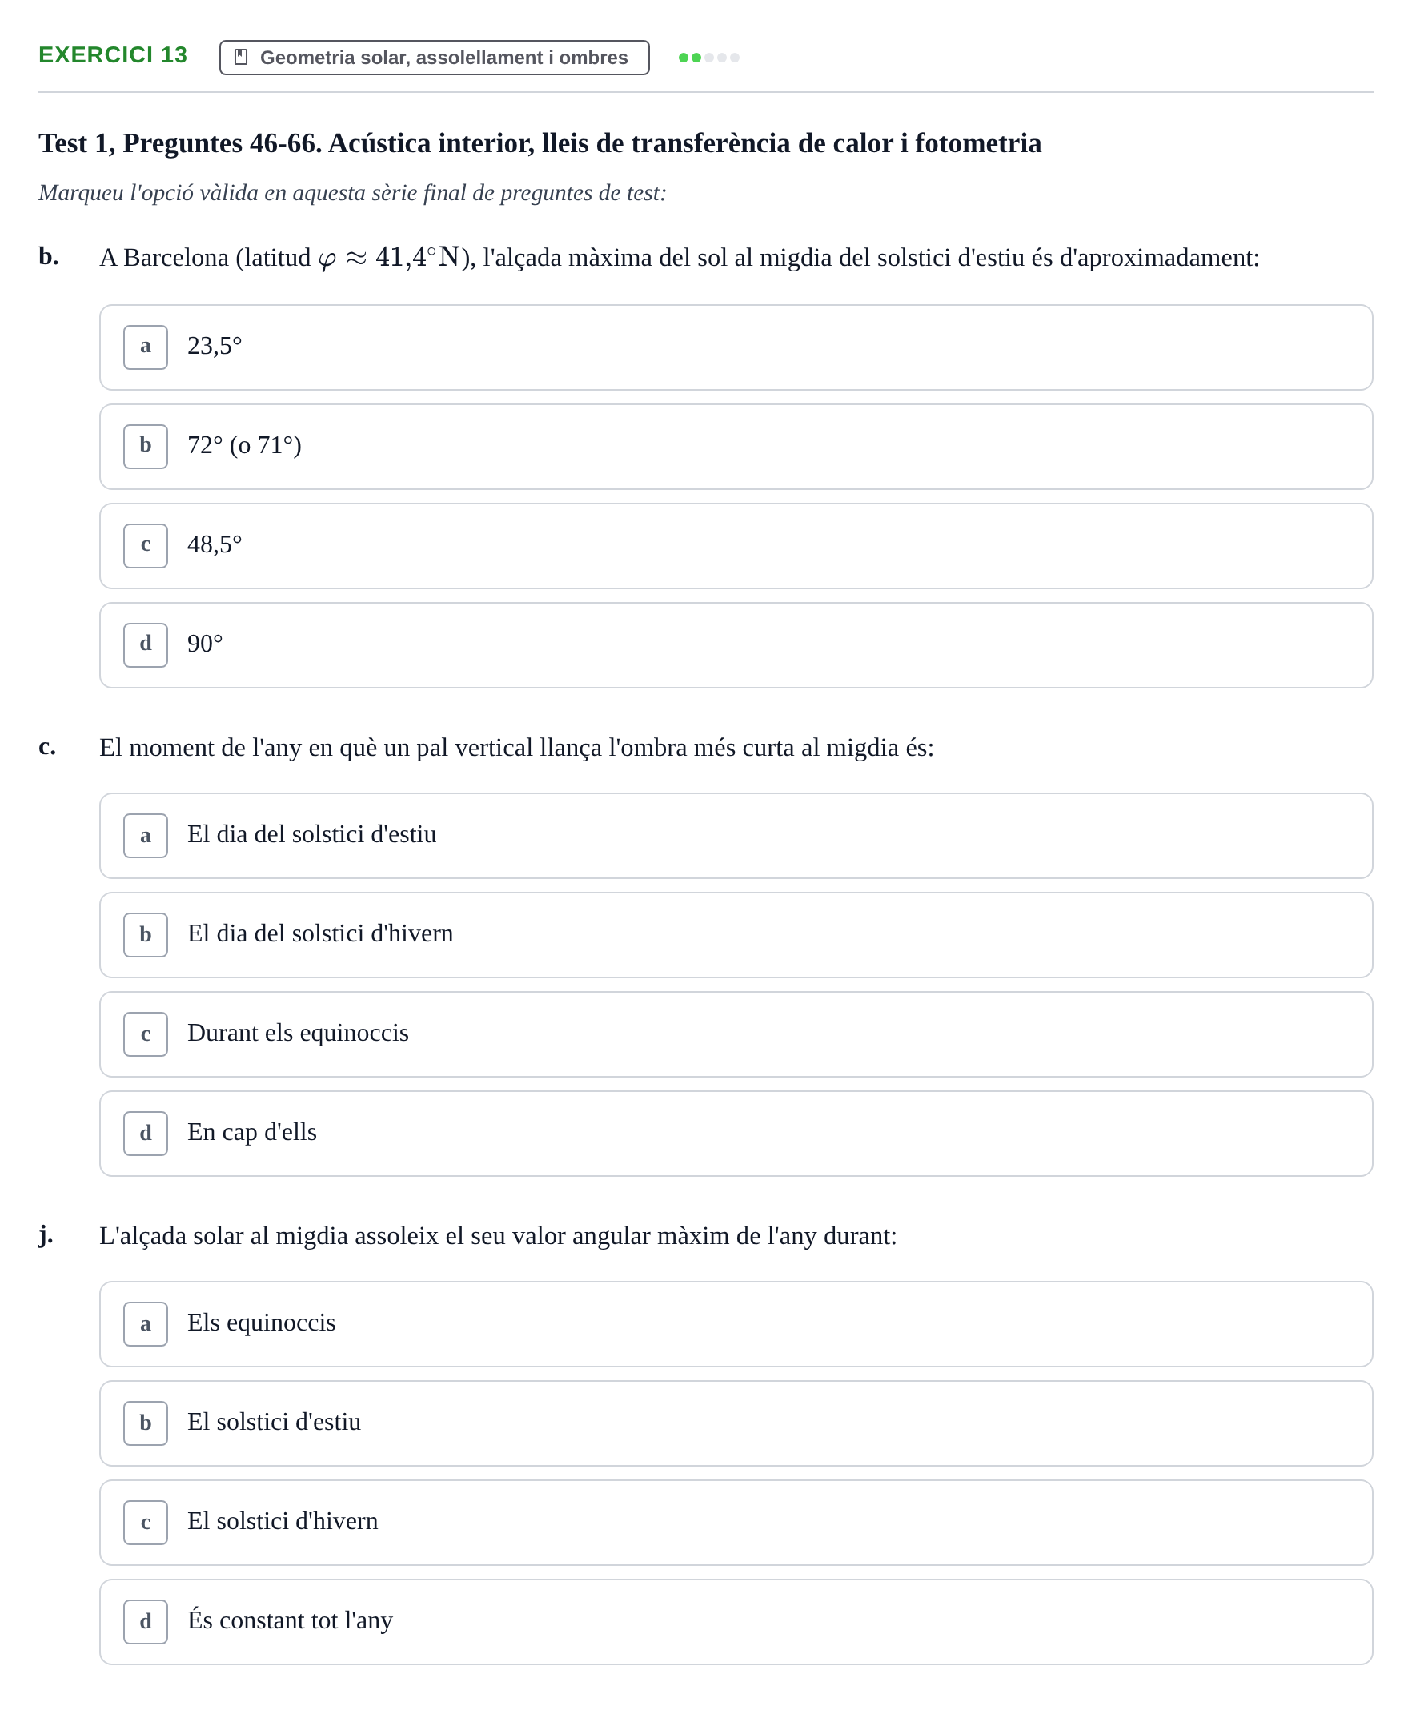This screenshot has width=1412, height=1718.
Task: Click letter a box beside Els equinoccis
Action: [x=146, y=1323]
